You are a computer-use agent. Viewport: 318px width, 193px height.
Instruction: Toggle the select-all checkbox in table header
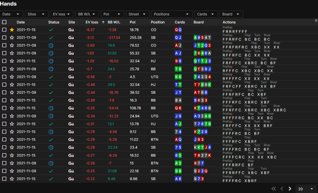(x=4, y=22)
